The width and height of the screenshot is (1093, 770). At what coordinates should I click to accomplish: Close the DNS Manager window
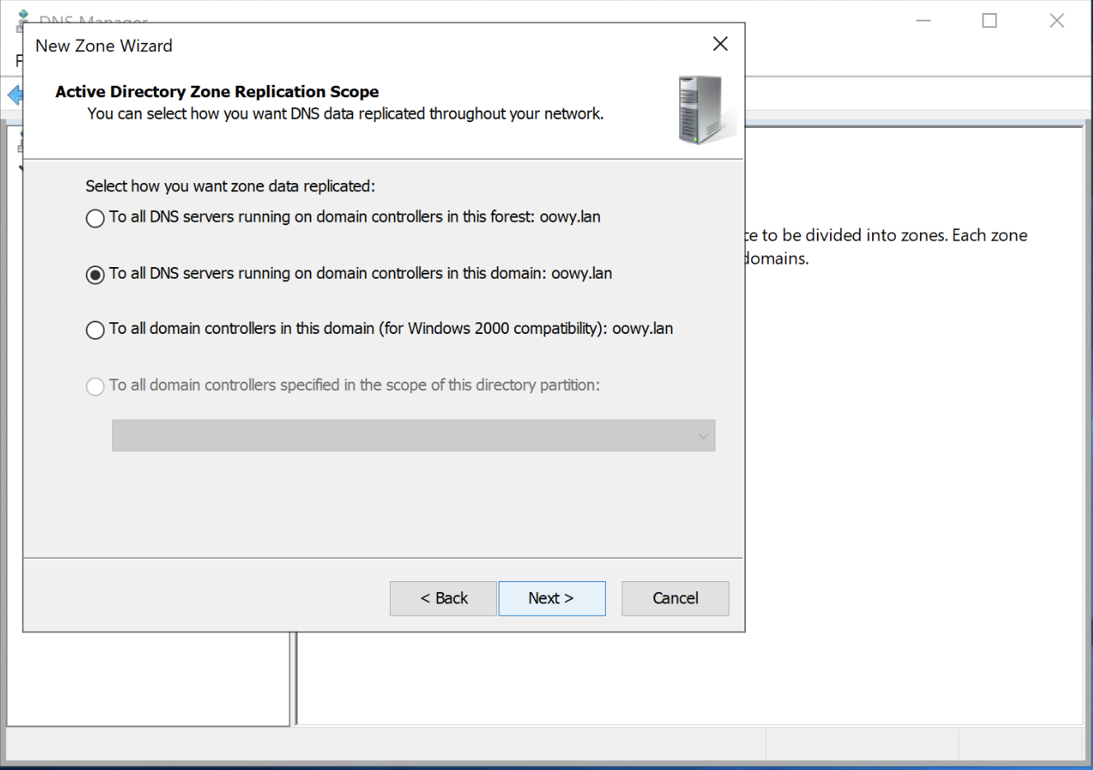tap(1056, 21)
